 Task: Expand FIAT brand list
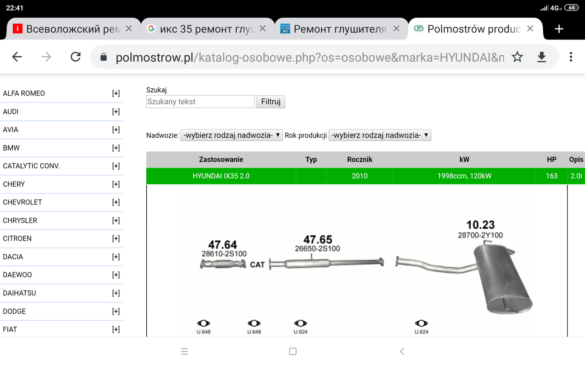(x=116, y=329)
